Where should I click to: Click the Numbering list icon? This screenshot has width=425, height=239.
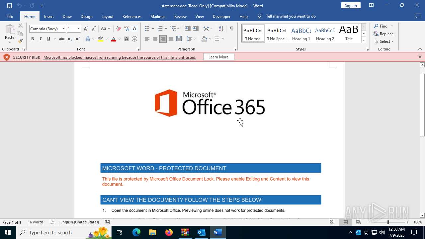click(160, 29)
